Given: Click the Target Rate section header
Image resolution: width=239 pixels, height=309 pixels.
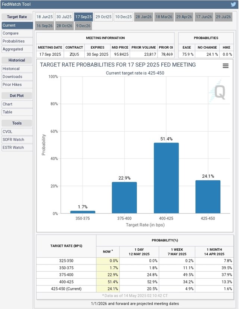Looking at the screenshot, I should pyautogui.click(x=17, y=17).
